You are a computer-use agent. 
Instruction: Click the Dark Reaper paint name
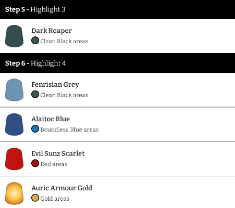coord(52,31)
